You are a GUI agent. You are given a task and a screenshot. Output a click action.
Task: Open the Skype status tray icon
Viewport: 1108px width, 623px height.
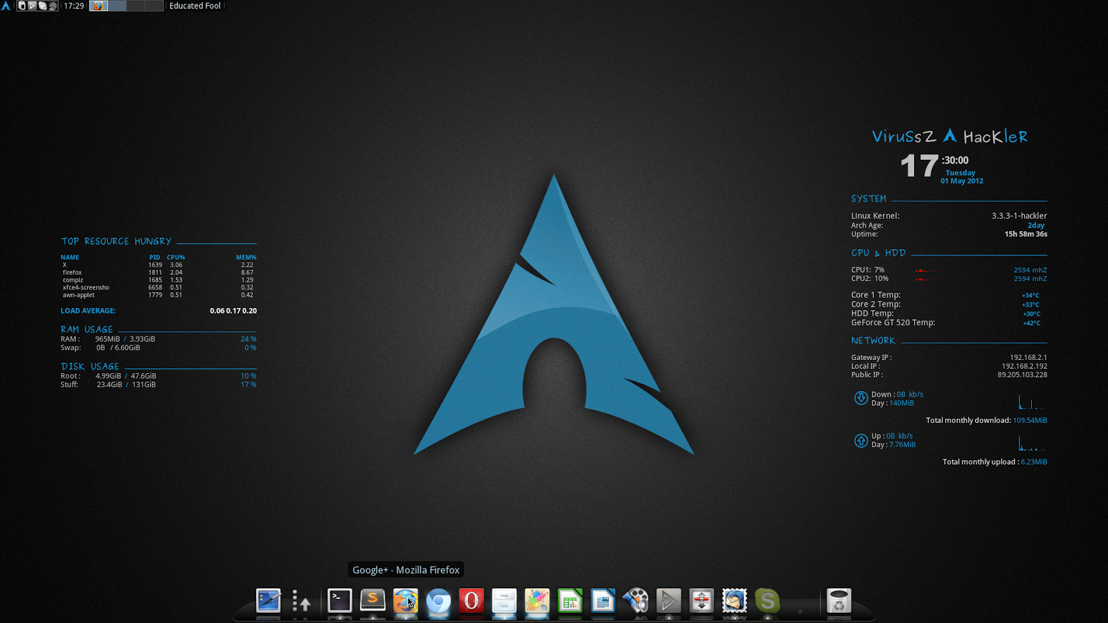click(42, 6)
